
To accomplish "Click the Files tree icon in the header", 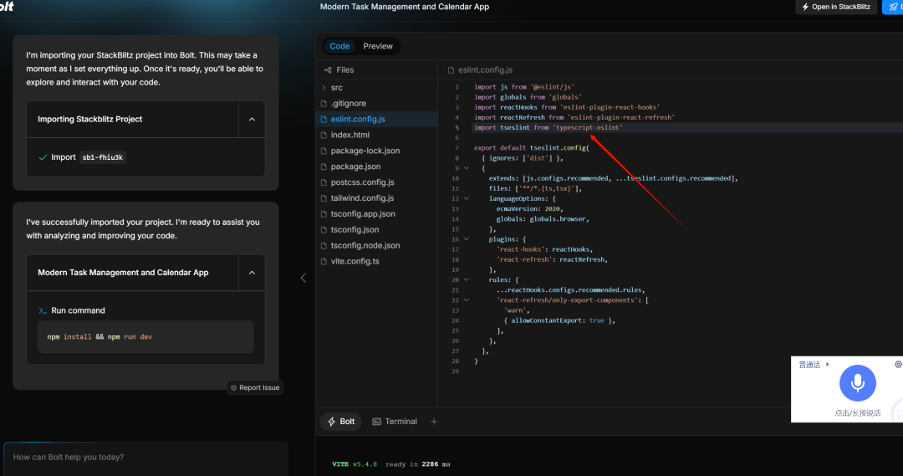I will click(328, 69).
